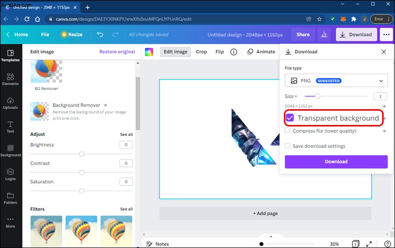Click the green shield extension icon
The width and height of the screenshot is (395, 248).
(332, 19)
